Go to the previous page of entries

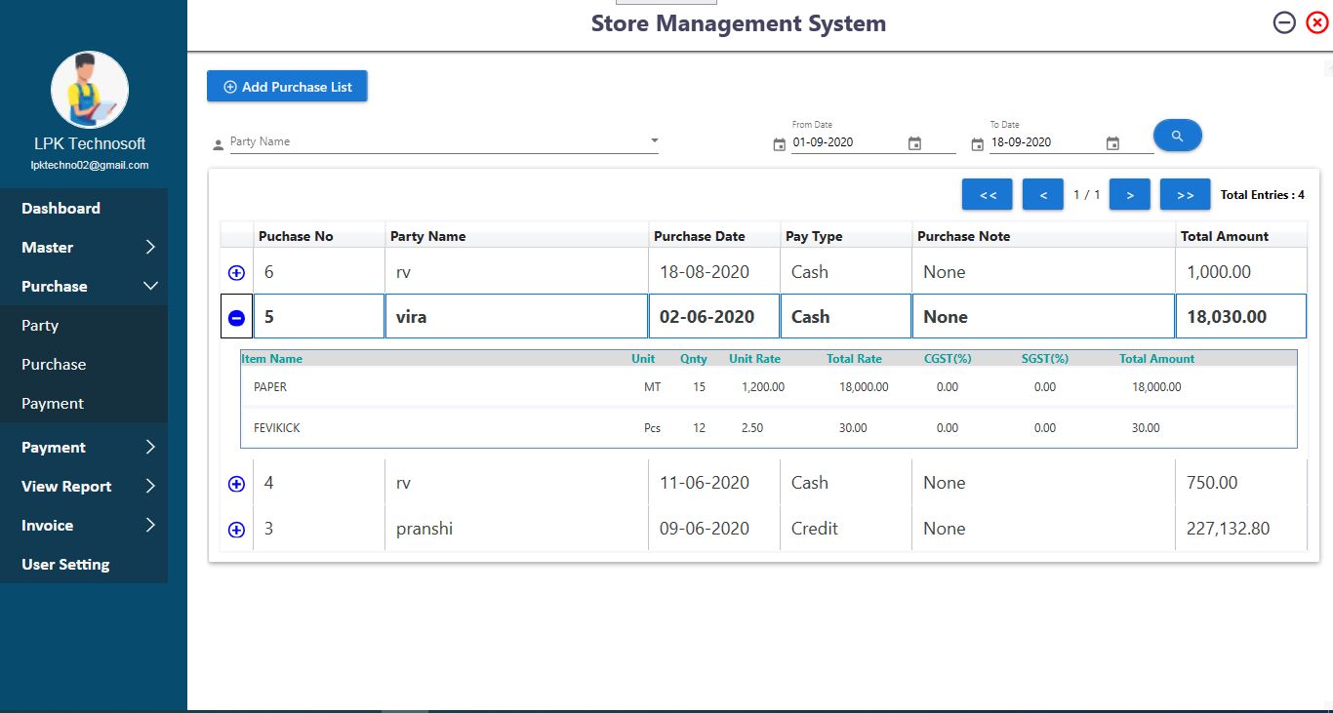1042,195
